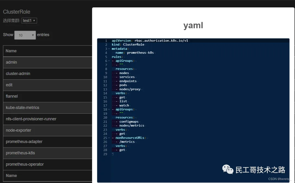Image resolution: width=295 pixels, height=183 pixels.
Task: Select the prometheus-operator row
Action: 48,164
